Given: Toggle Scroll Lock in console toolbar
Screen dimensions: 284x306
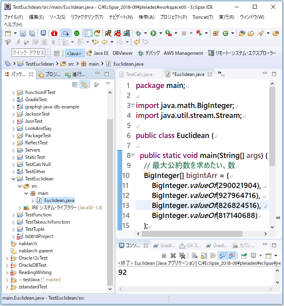Looking at the screenshot, I should click(x=204, y=256).
